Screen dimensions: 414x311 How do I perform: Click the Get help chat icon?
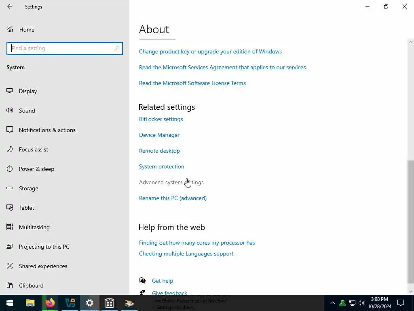pos(142,281)
